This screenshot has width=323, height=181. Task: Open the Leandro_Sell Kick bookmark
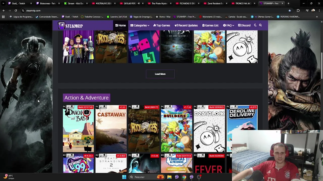click(117, 17)
